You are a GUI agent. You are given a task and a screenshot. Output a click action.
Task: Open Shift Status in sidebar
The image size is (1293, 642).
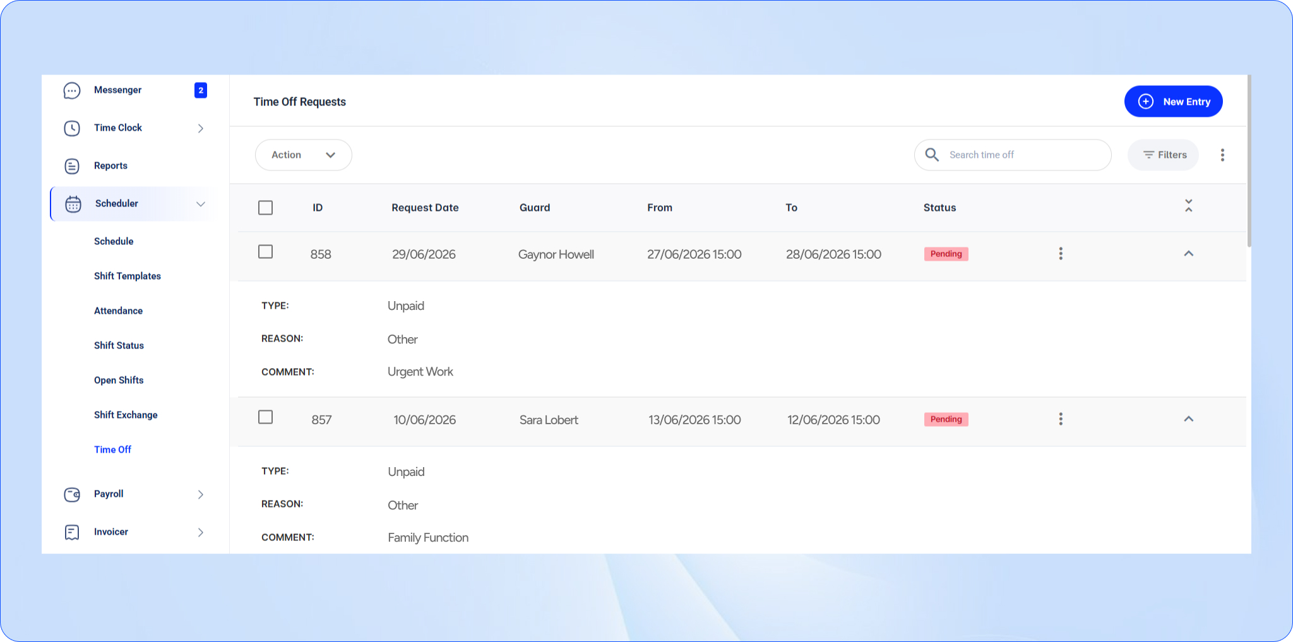[119, 345]
